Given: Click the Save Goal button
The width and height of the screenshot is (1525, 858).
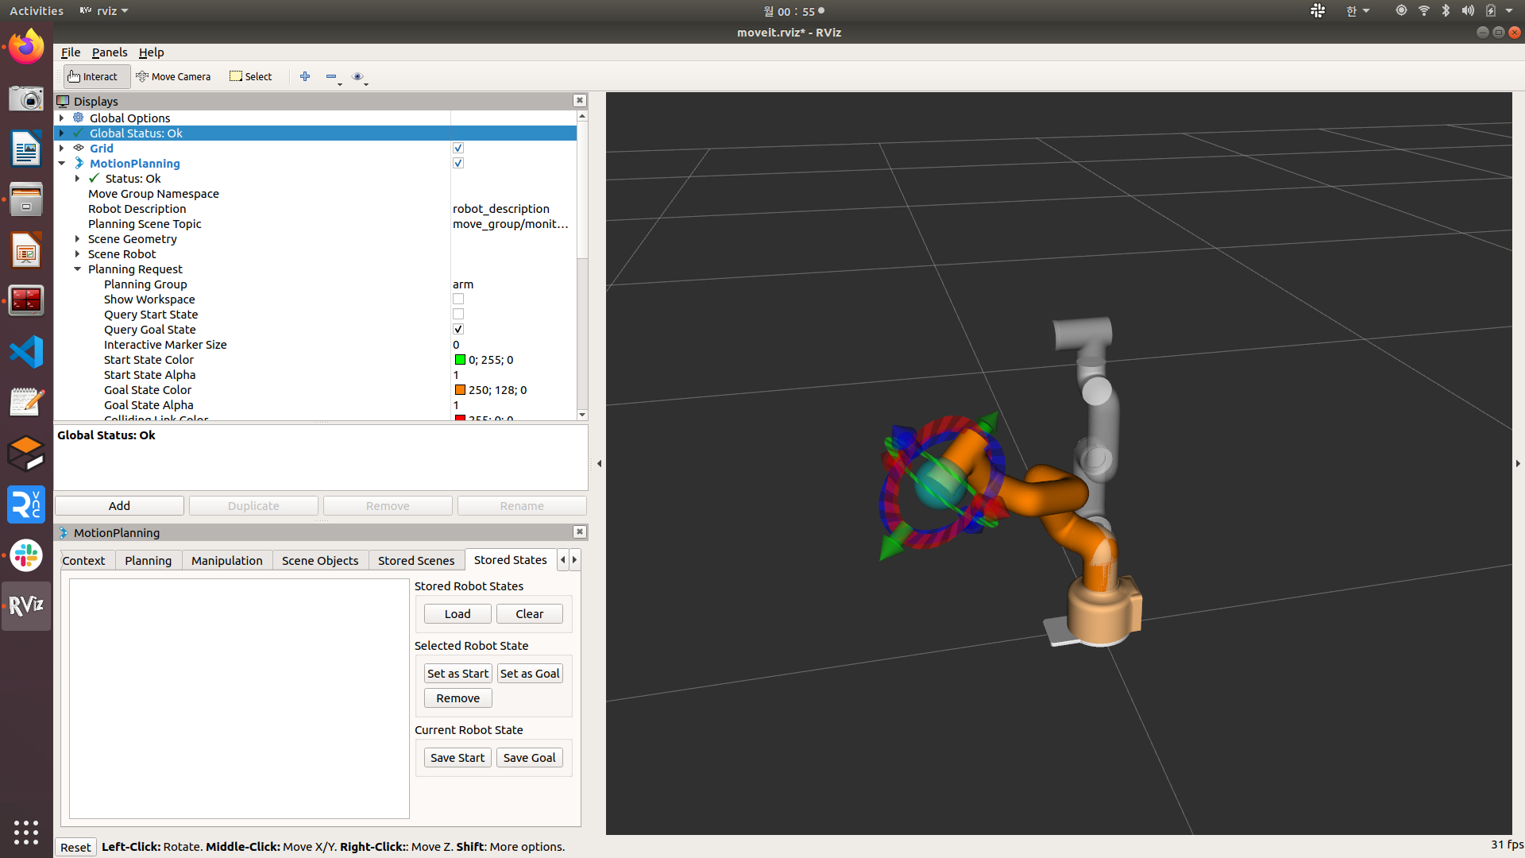Looking at the screenshot, I should pyautogui.click(x=530, y=757).
